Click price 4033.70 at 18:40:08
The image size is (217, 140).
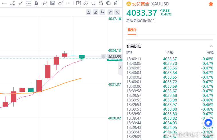point(170,63)
